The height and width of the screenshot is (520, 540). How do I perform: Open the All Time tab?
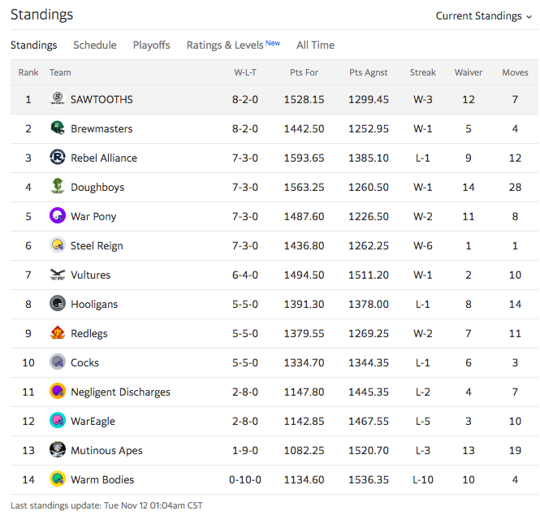tap(315, 45)
